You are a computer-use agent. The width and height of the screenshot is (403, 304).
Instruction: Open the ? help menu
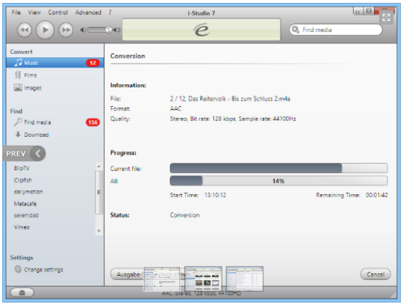(110, 13)
